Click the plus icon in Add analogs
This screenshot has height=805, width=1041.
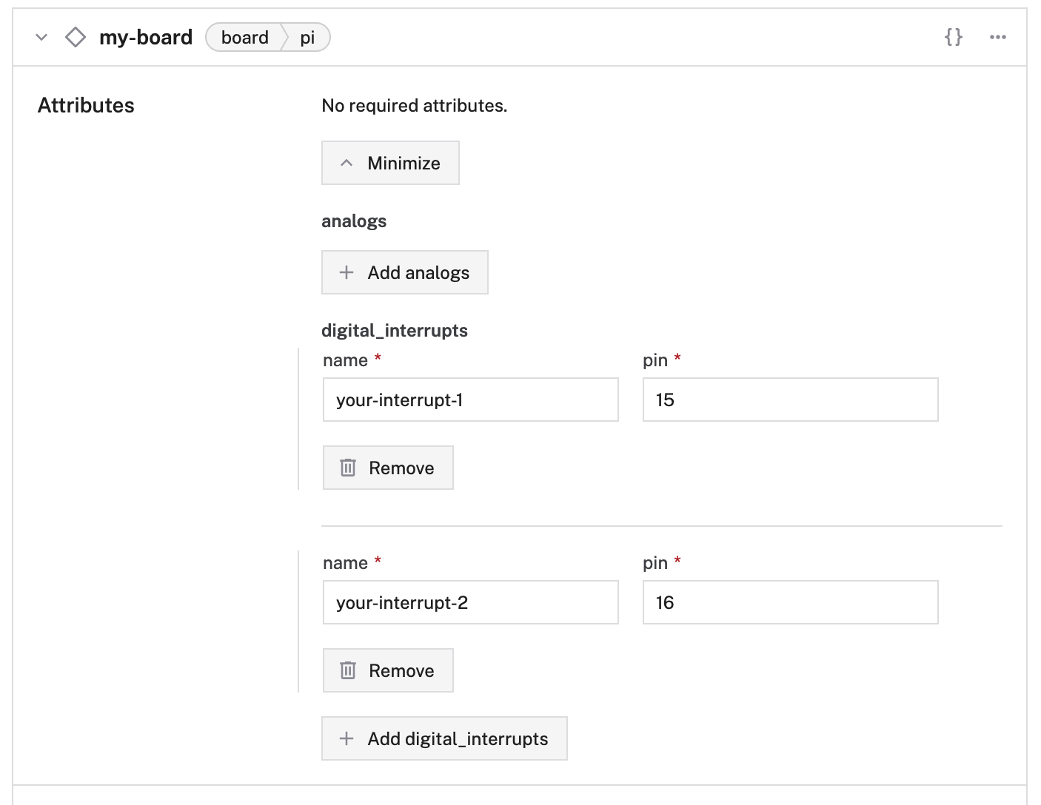[x=346, y=272]
